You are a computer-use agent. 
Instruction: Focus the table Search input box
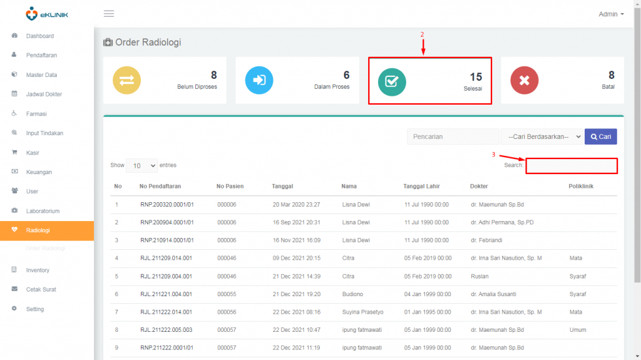[x=572, y=166]
